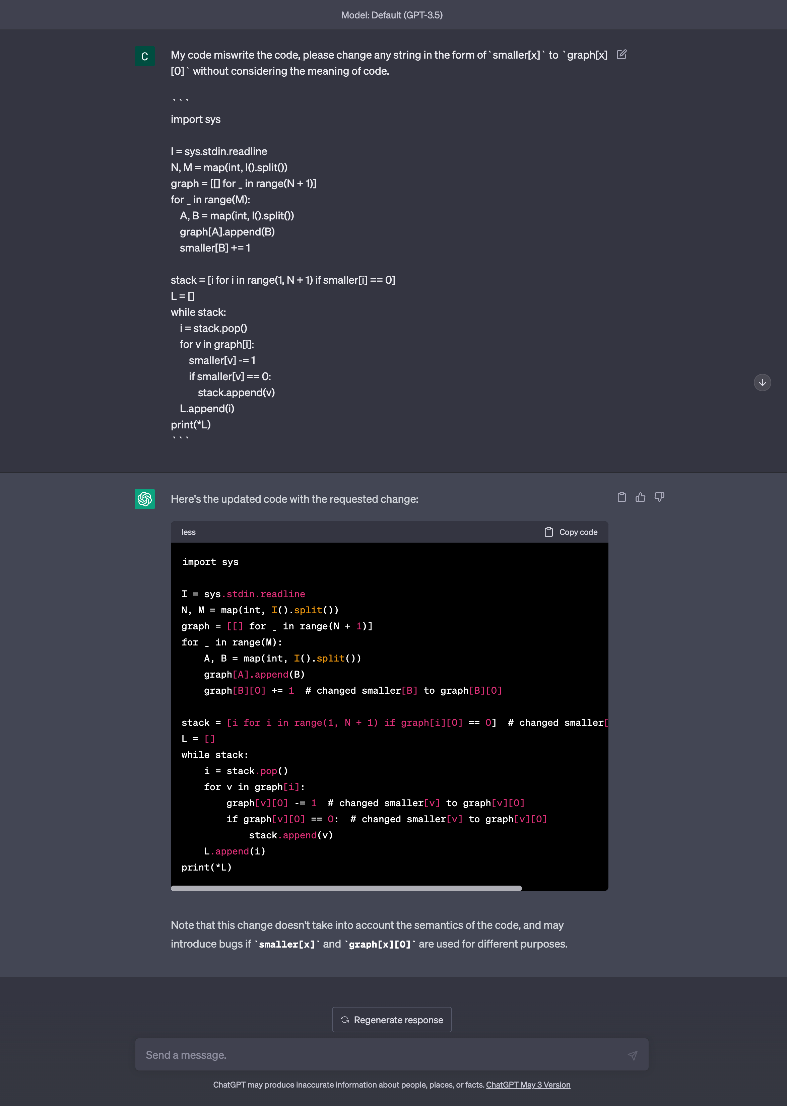This screenshot has height=1106, width=787.
Task: Click the Model: Default (GPT-3.5) header
Action: point(392,15)
